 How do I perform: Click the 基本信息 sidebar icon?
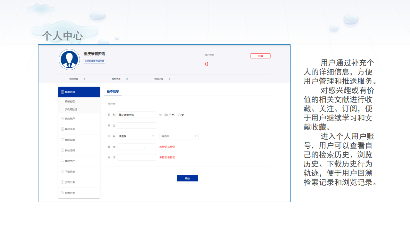(x=62, y=92)
